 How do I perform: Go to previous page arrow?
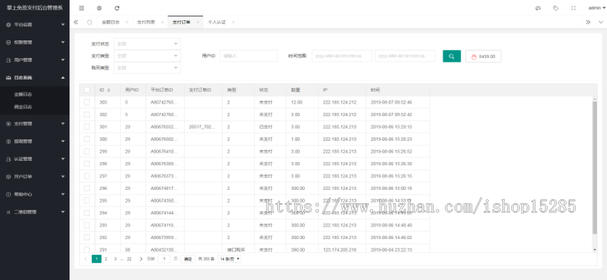pos(86,258)
